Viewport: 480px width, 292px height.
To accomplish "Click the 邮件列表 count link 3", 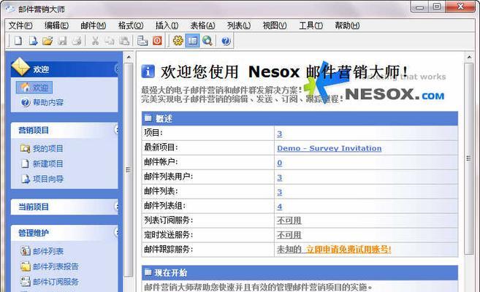I will coord(280,192).
